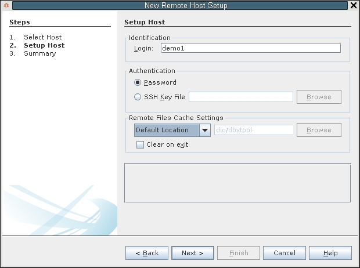Image resolution: width=360 pixels, height=268 pixels.
Task: Click the Finish button
Action: click(239, 253)
